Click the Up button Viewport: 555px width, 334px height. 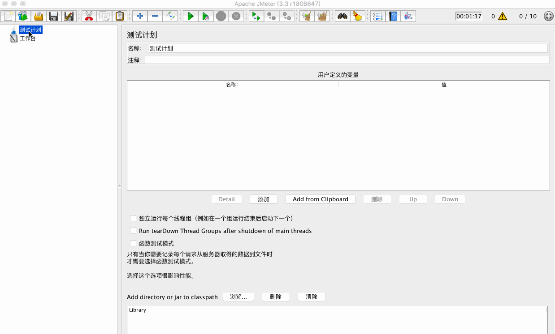[x=413, y=199]
